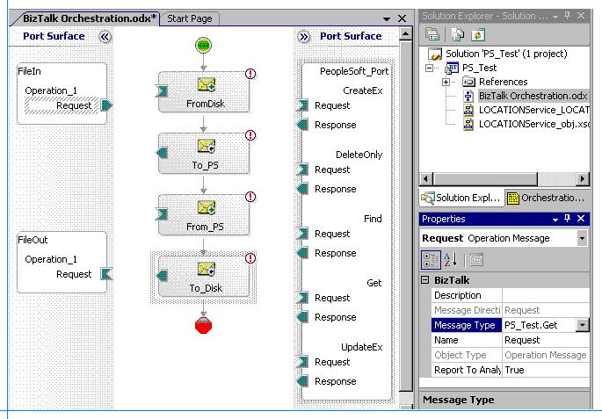Close the orchestration designer document
602x419 pixels.
click(402, 18)
